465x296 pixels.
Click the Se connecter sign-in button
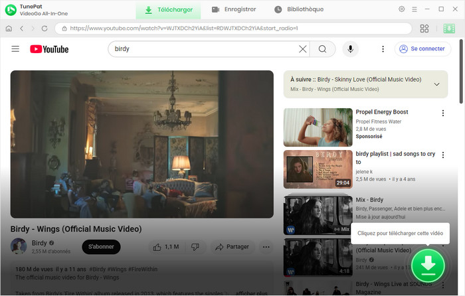pos(421,49)
